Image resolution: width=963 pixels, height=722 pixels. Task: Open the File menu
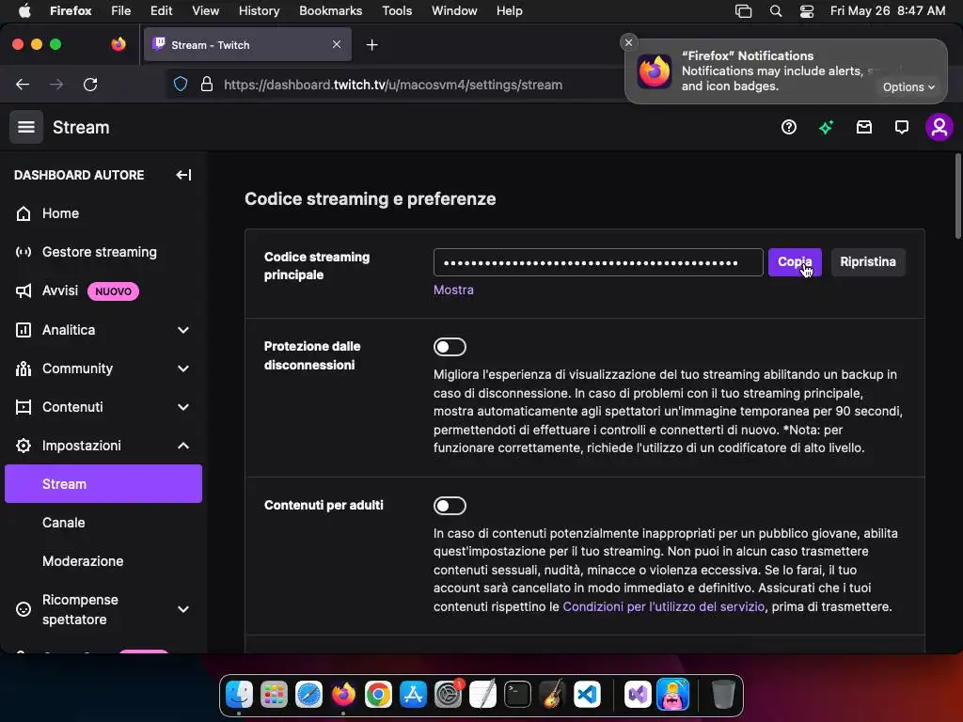click(x=120, y=11)
